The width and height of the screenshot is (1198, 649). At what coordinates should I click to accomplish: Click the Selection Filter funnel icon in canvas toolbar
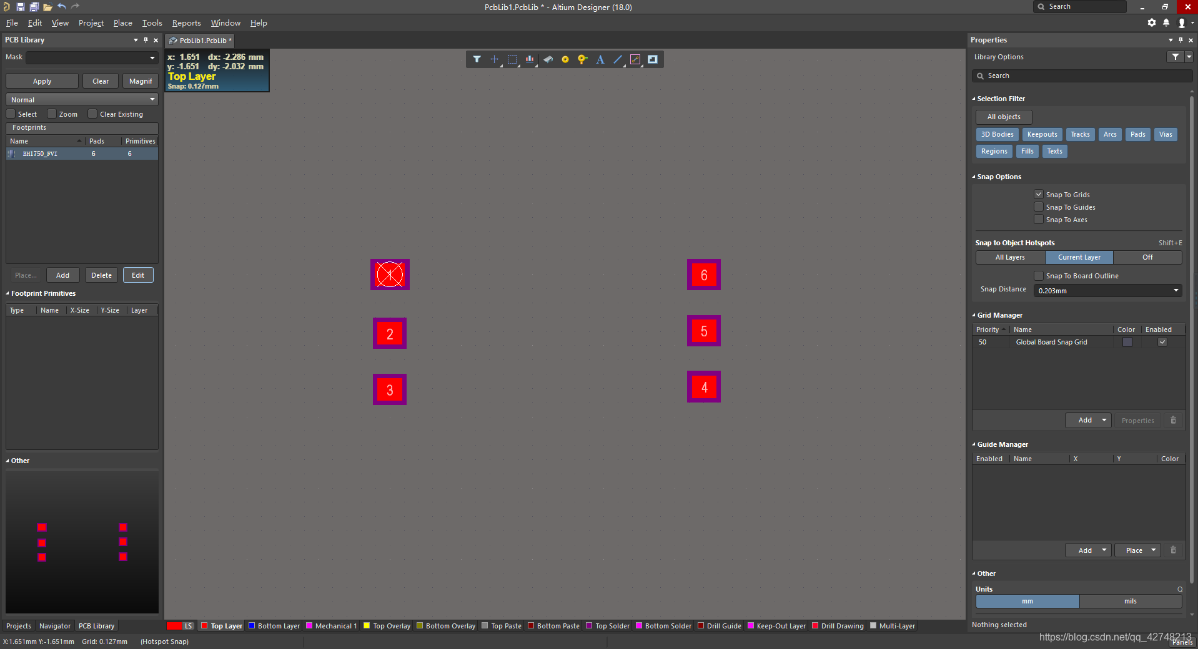tap(477, 59)
